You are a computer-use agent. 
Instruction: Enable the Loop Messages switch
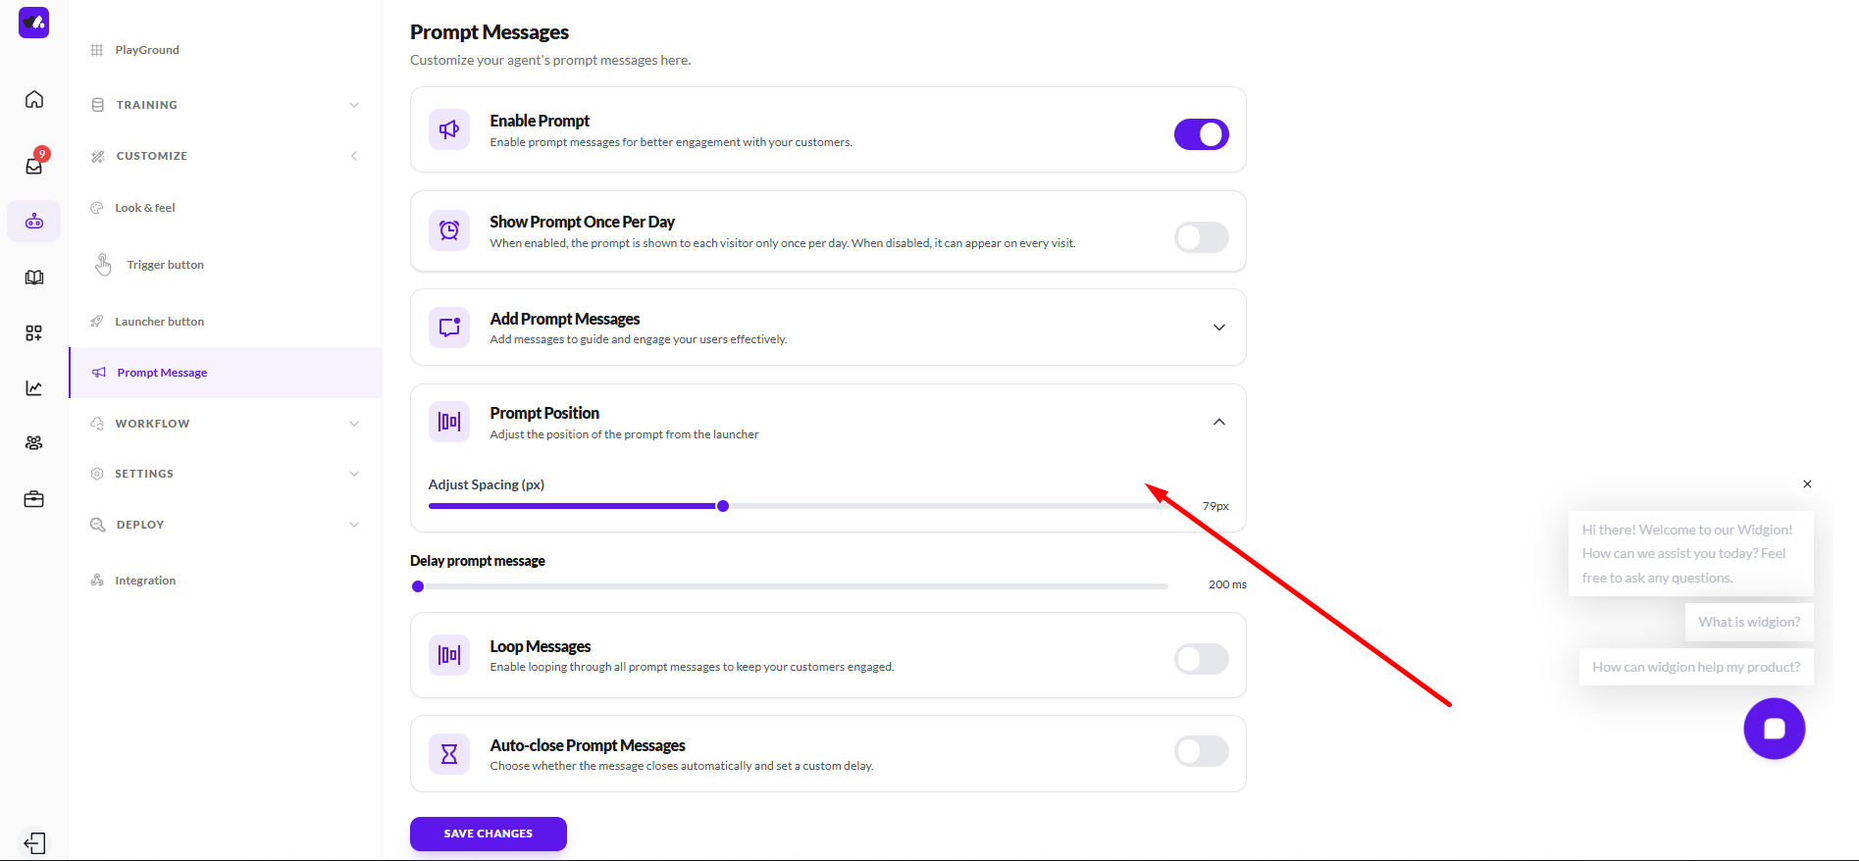point(1201,659)
